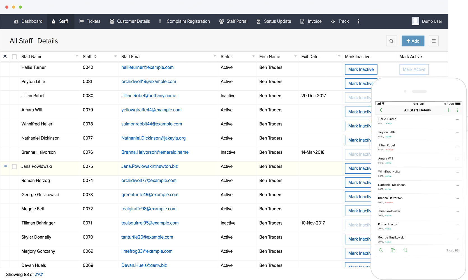Tap the ellipsis next to George Gusikowski on phone

(x=457, y=238)
